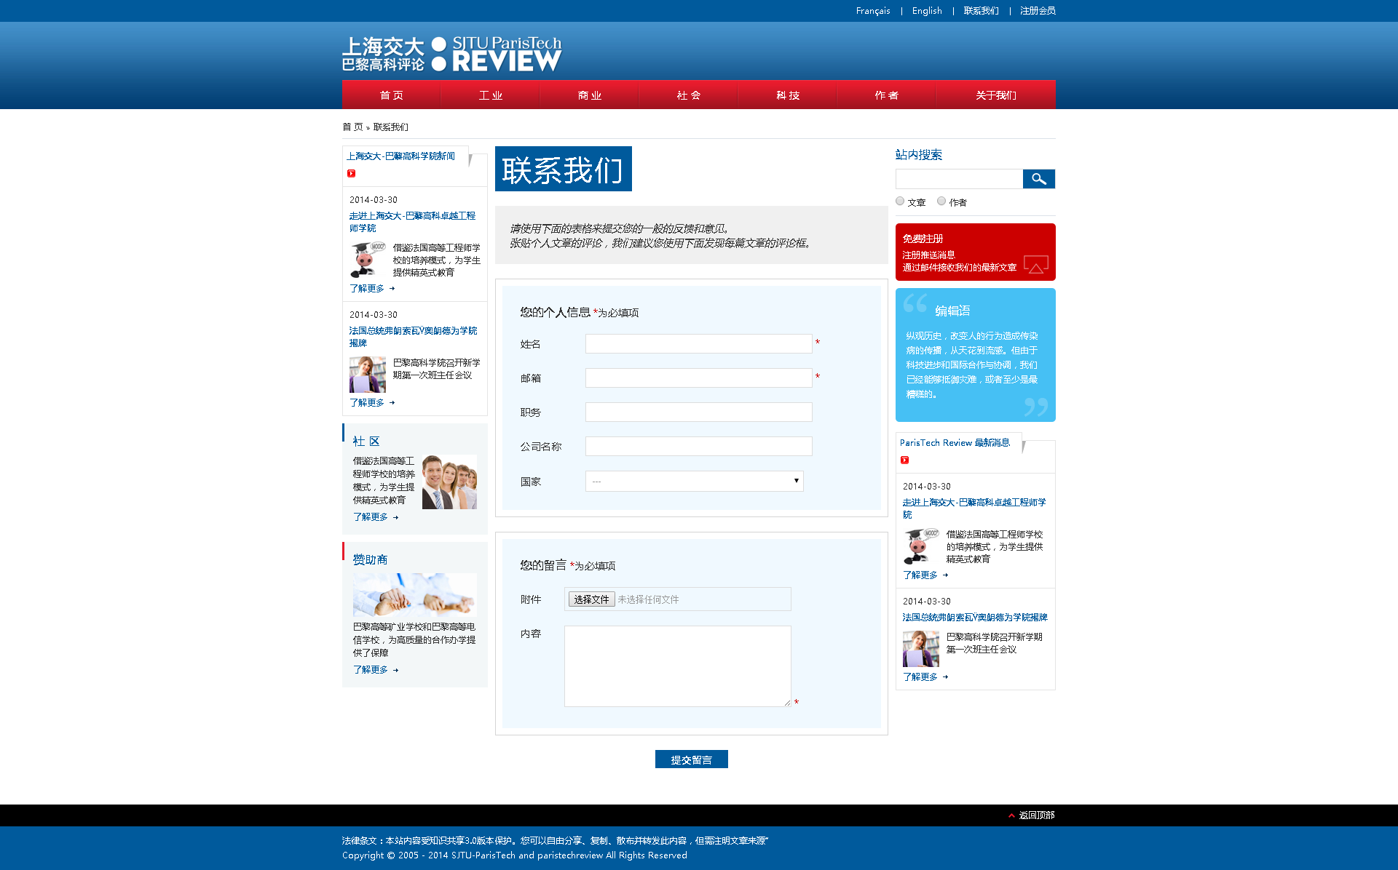This screenshot has height=870, width=1398.
Task: Click red arrow icon under ParisTech Review 最新消息
Action: point(904,460)
